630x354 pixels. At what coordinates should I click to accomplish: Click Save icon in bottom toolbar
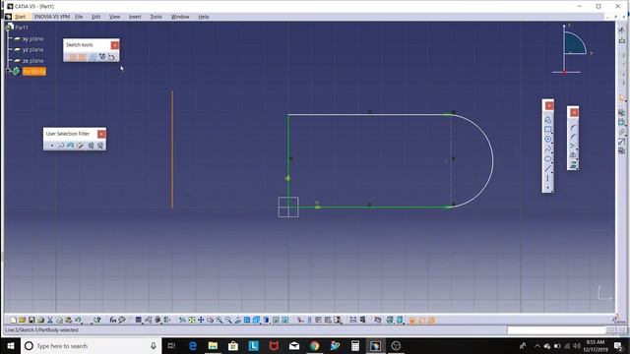point(31,320)
